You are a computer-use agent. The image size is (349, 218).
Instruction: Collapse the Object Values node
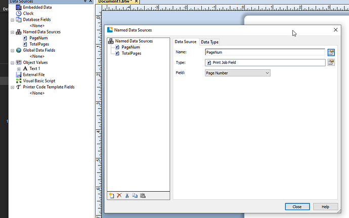(13, 63)
